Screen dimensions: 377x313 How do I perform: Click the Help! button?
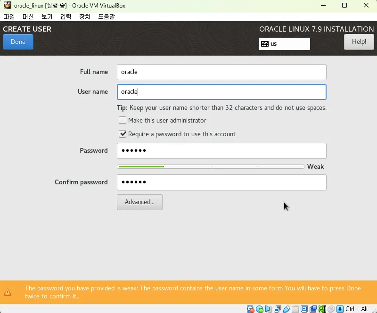pos(359,42)
